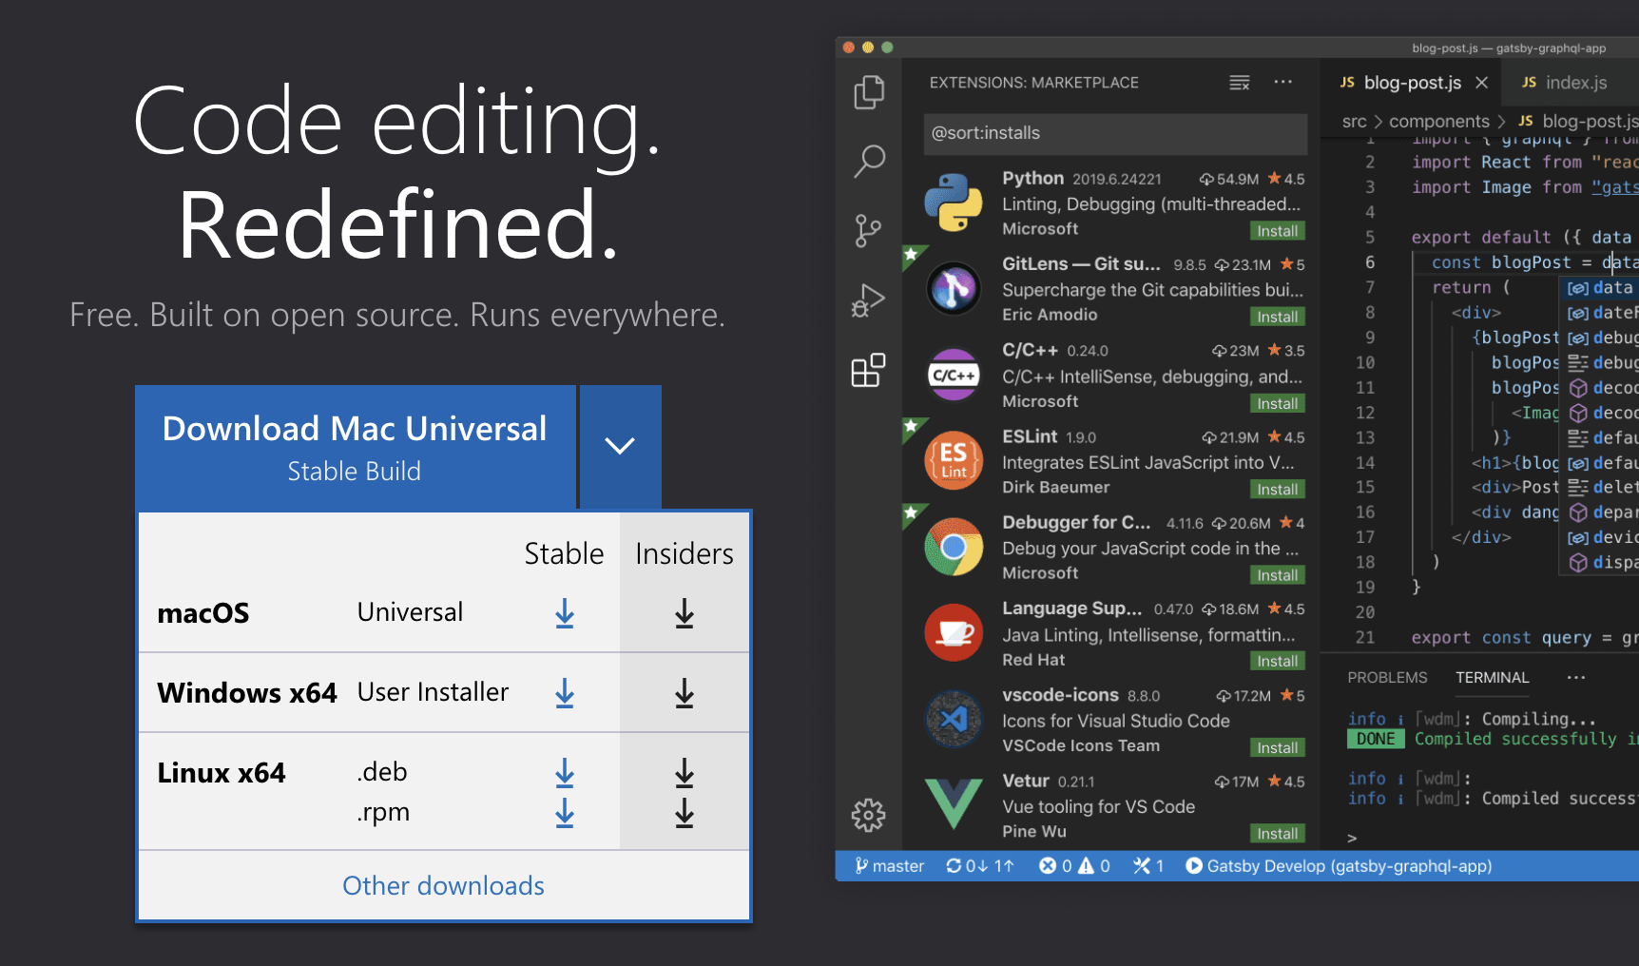Download Linux .deb Stable arrow

click(565, 773)
